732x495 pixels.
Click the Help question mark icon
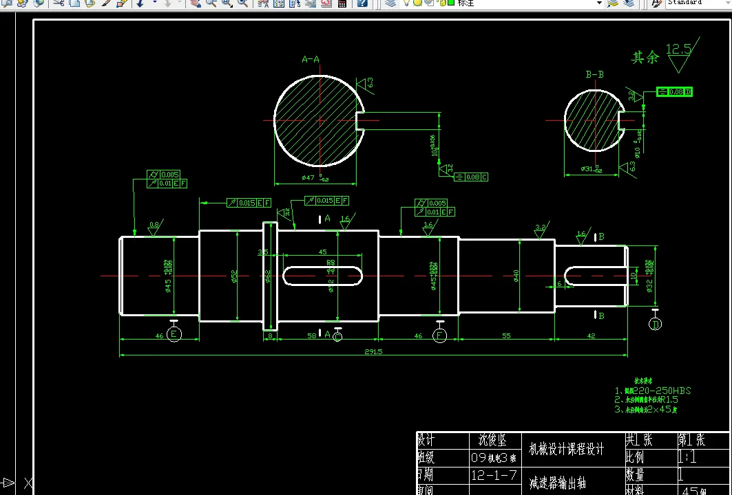[x=362, y=3]
